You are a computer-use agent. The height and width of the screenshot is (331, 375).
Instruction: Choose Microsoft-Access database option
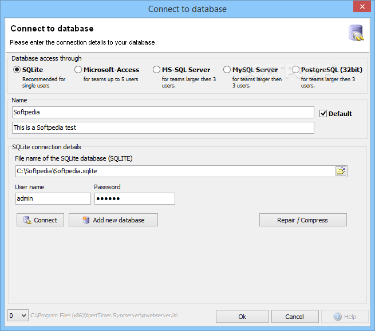pos(78,70)
